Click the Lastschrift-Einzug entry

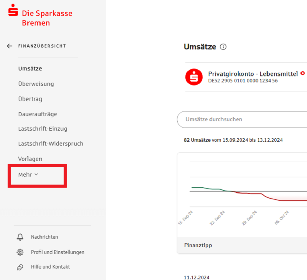(42, 129)
